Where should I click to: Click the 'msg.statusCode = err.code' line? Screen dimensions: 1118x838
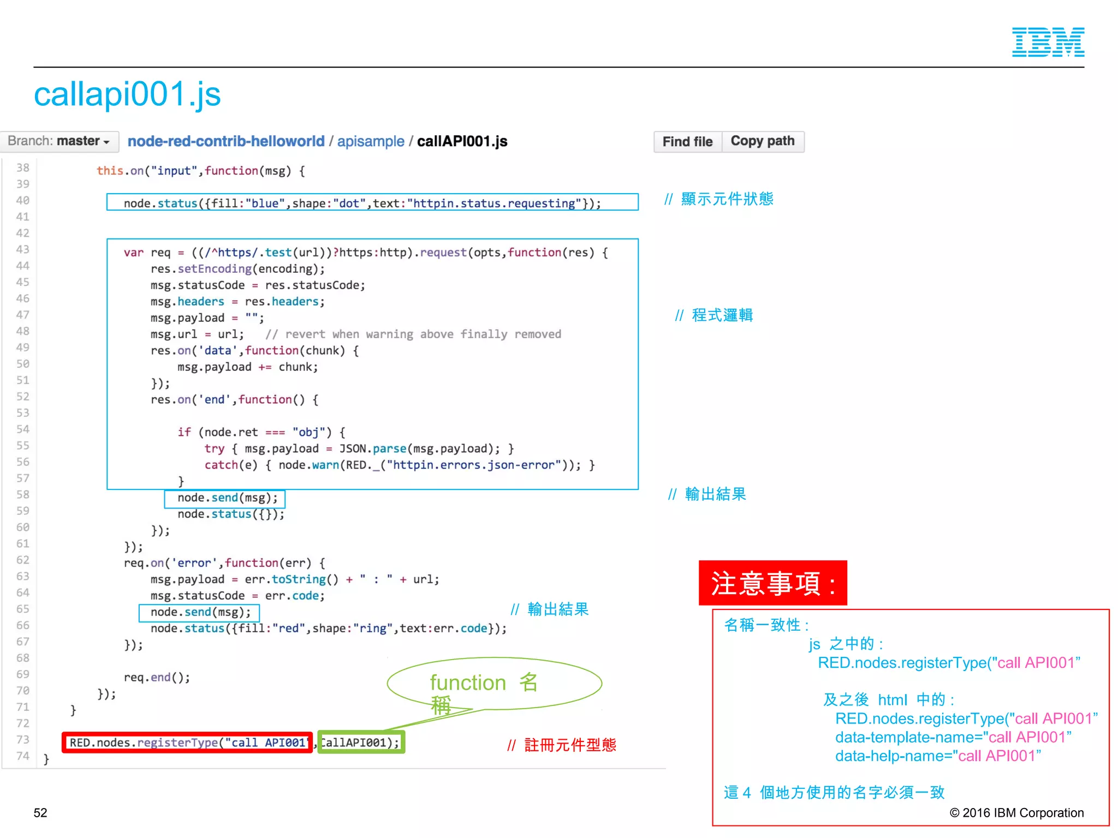click(237, 596)
